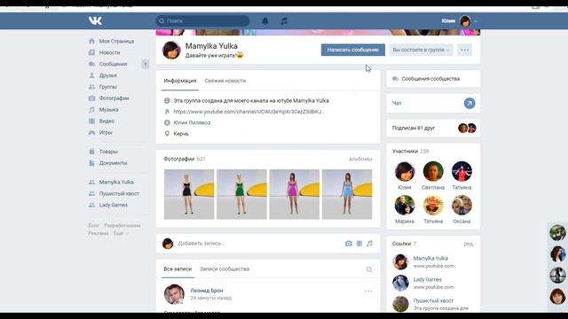Open Фотографии in the sidebar

(x=114, y=98)
